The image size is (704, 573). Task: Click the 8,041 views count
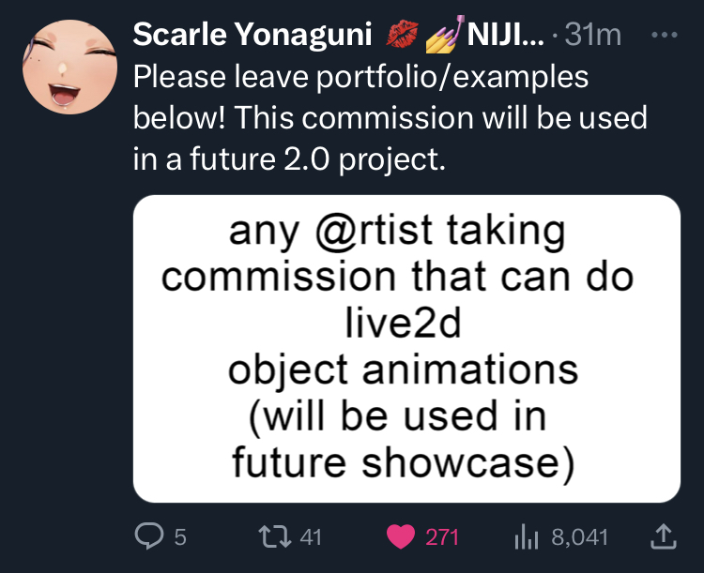[x=579, y=537]
